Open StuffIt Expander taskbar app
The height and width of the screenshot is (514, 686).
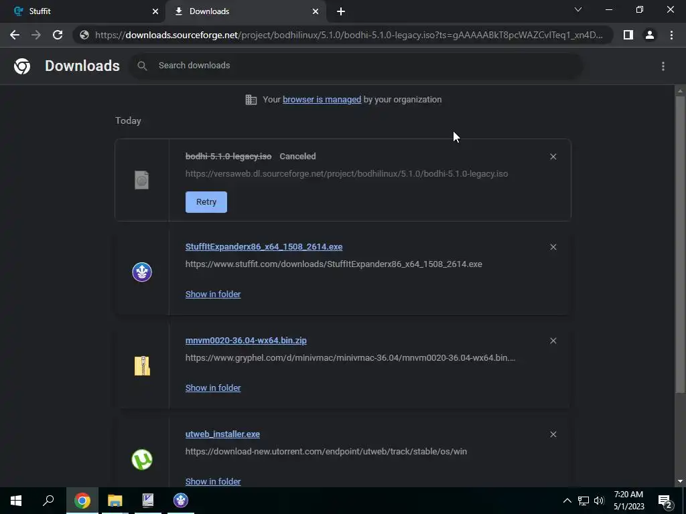180,501
